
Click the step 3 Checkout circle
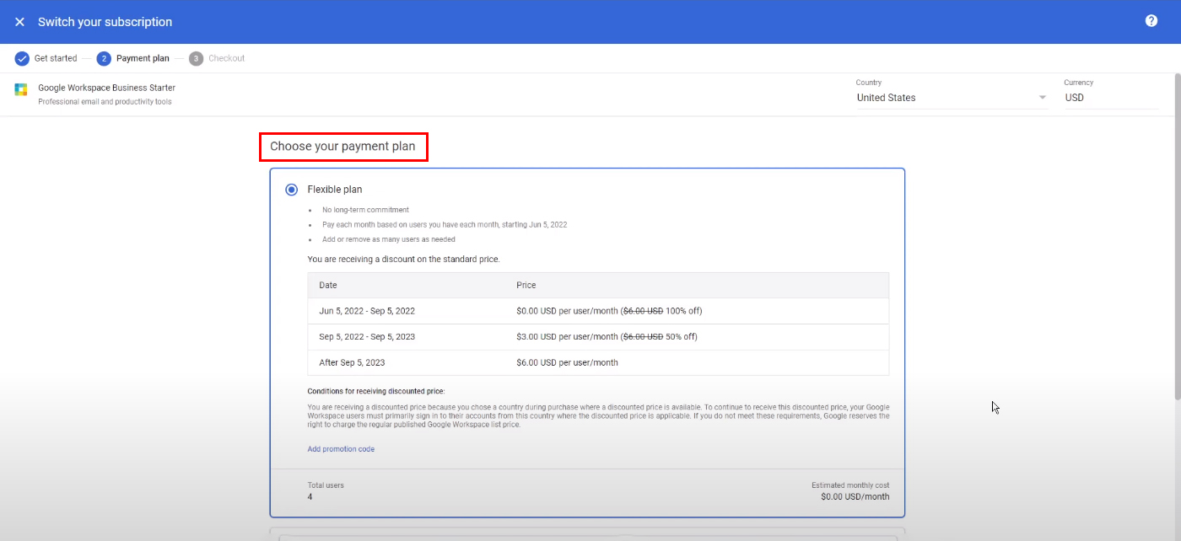pyautogui.click(x=197, y=58)
